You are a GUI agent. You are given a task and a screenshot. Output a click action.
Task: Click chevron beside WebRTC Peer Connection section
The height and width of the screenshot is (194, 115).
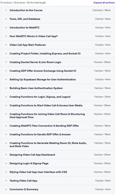6,126
